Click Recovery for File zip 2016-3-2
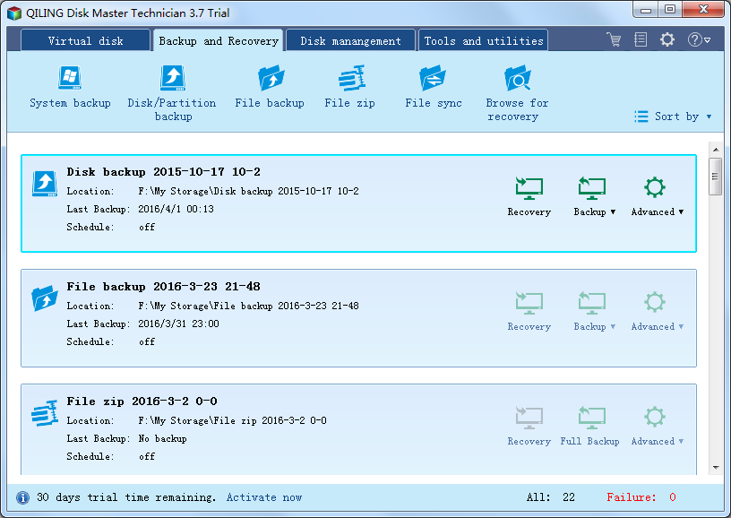The height and width of the screenshot is (518, 731). (x=529, y=427)
